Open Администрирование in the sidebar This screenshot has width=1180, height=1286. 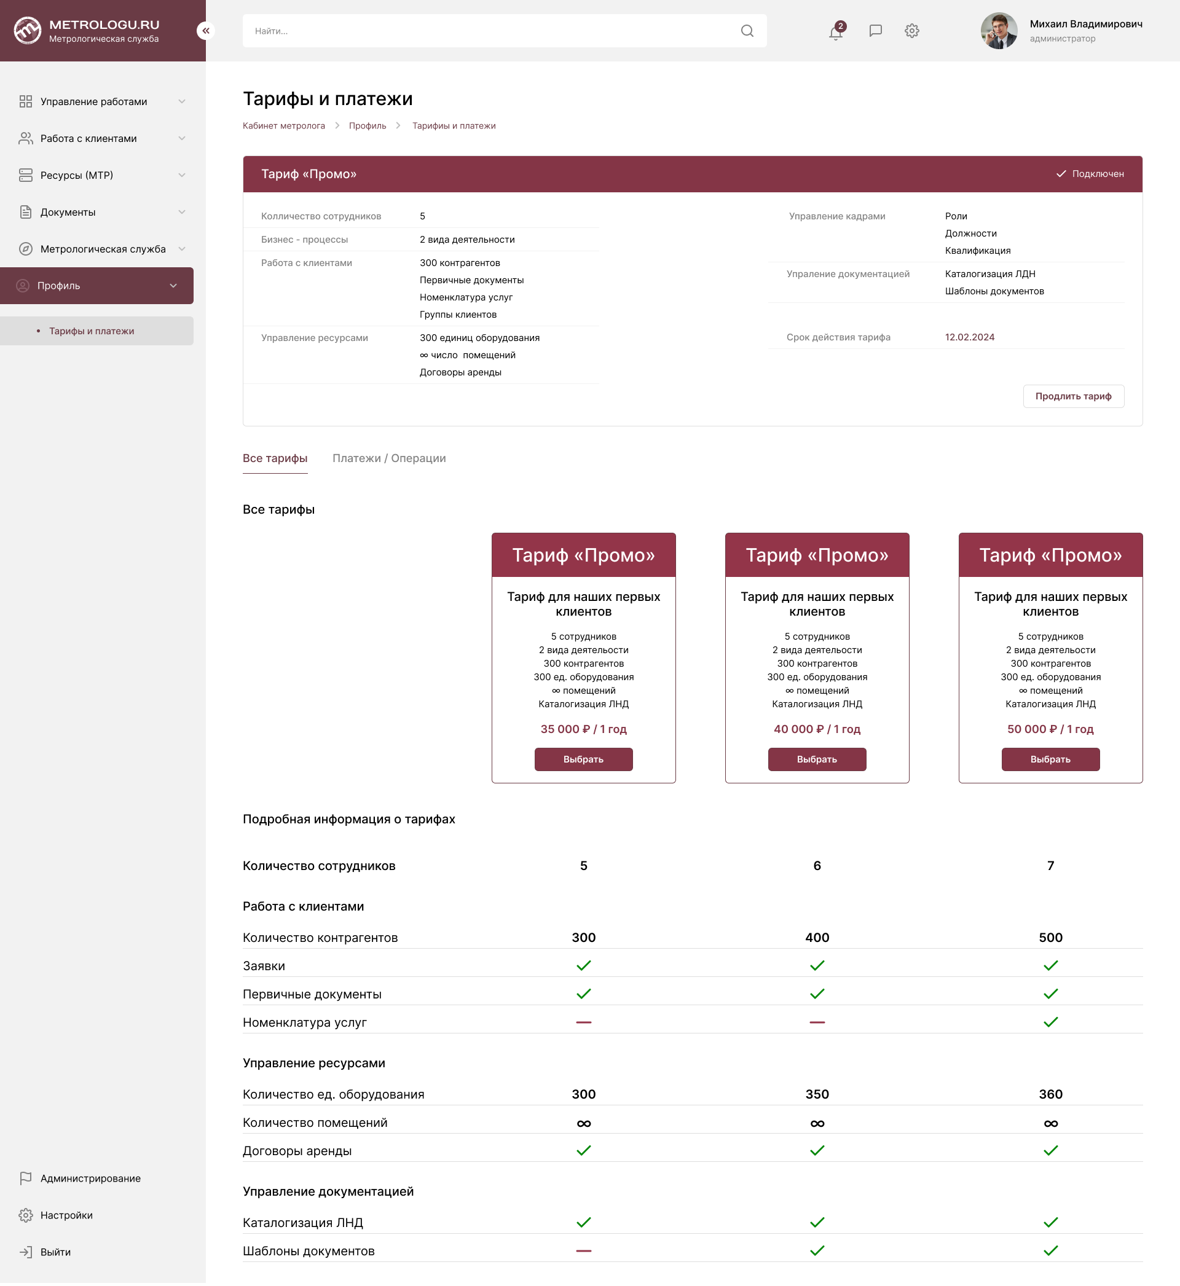(90, 1178)
